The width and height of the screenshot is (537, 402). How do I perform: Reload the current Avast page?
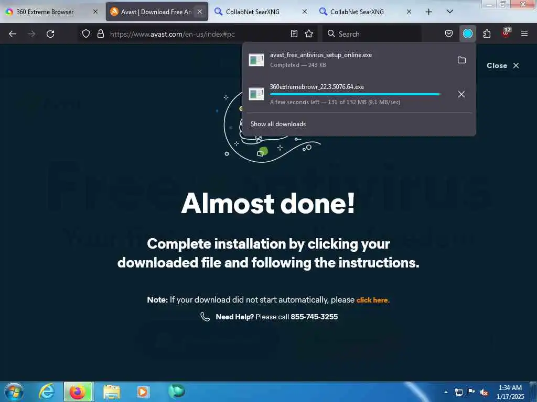click(x=50, y=34)
